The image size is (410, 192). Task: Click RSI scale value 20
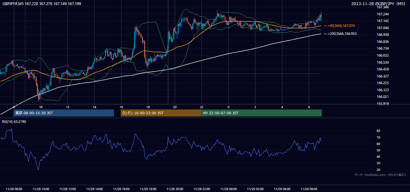[379, 170]
